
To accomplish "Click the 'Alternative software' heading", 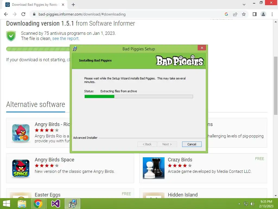I will click(x=36, y=104).
